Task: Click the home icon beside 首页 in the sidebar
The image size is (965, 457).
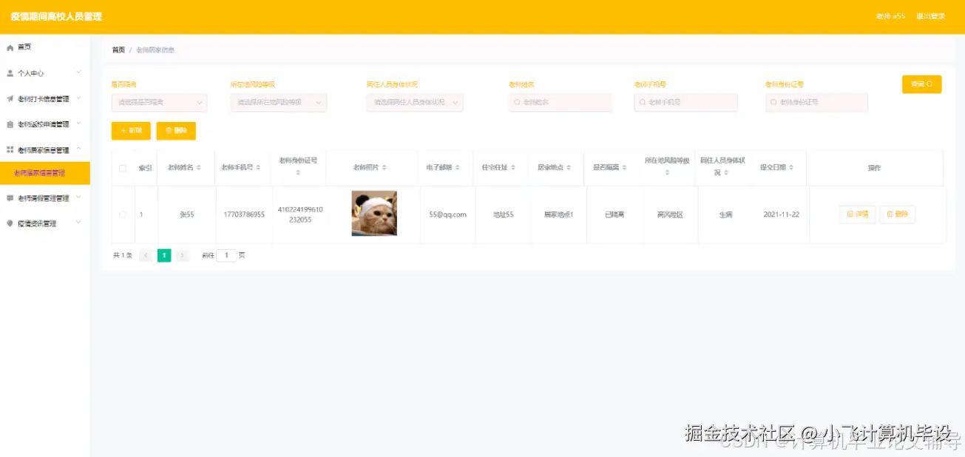Action: (10, 47)
